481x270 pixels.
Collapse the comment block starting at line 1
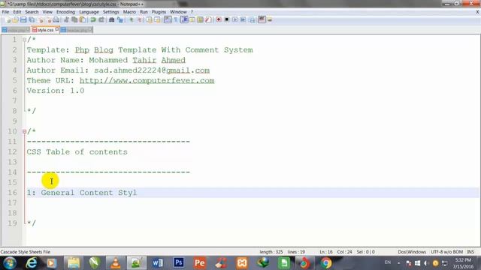coord(24,40)
